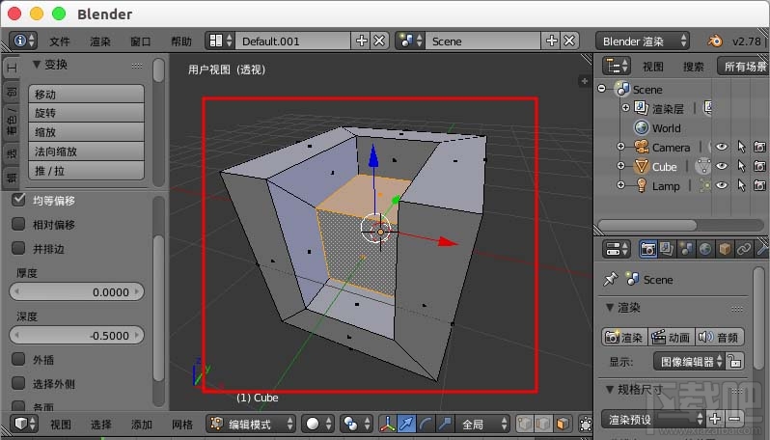Open the 添加 menu in viewport header
Screen dimensions: 770x440
click(142, 425)
